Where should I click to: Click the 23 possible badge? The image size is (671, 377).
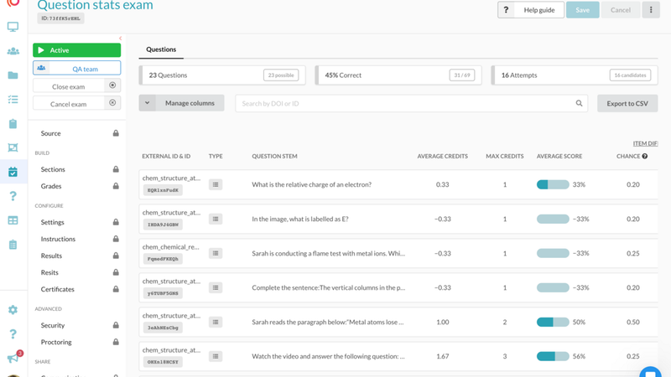(281, 75)
